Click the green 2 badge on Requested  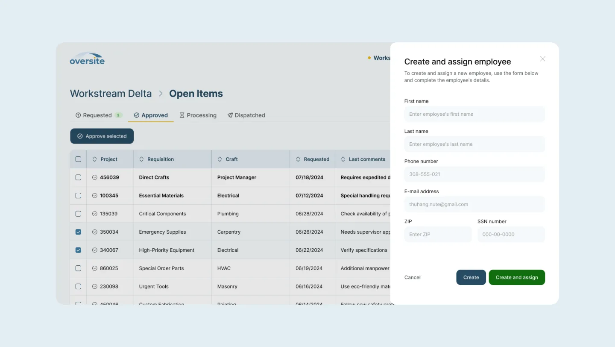coord(118,115)
